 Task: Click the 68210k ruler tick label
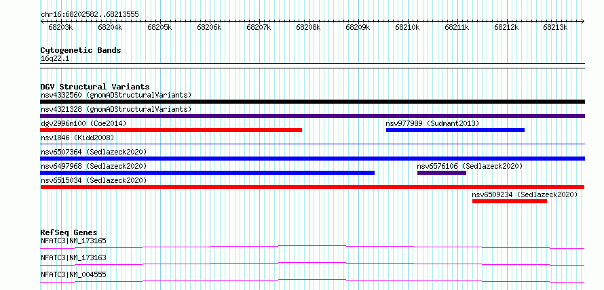[407, 28]
